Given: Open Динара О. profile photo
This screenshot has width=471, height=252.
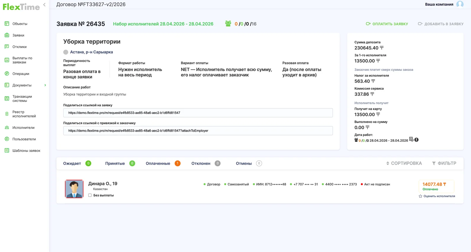Looking at the screenshot, I should (74, 189).
